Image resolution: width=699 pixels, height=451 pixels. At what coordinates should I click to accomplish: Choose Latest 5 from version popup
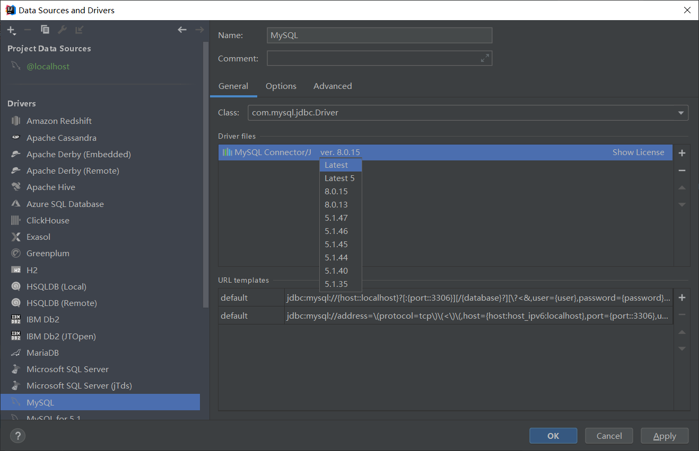click(340, 178)
